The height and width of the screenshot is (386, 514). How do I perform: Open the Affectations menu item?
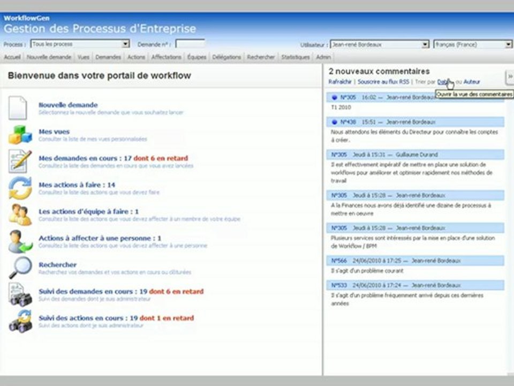pyautogui.click(x=166, y=57)
